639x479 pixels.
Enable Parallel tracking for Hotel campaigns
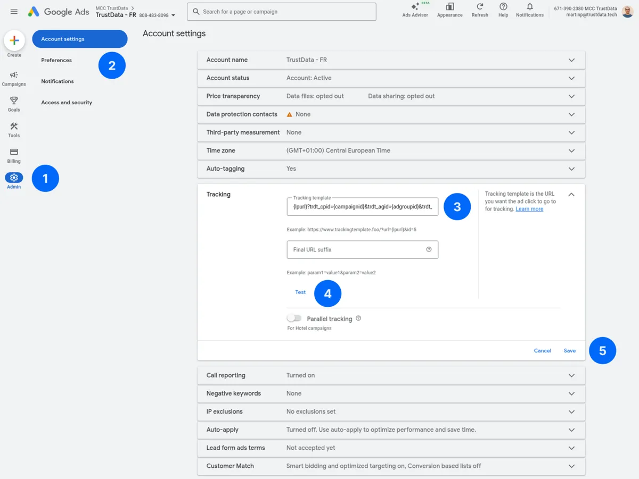294,317
